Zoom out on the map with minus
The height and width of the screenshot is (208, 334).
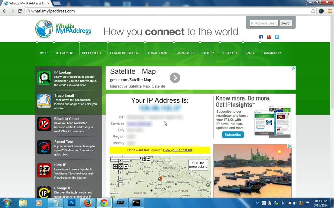(x=121, y=185)
